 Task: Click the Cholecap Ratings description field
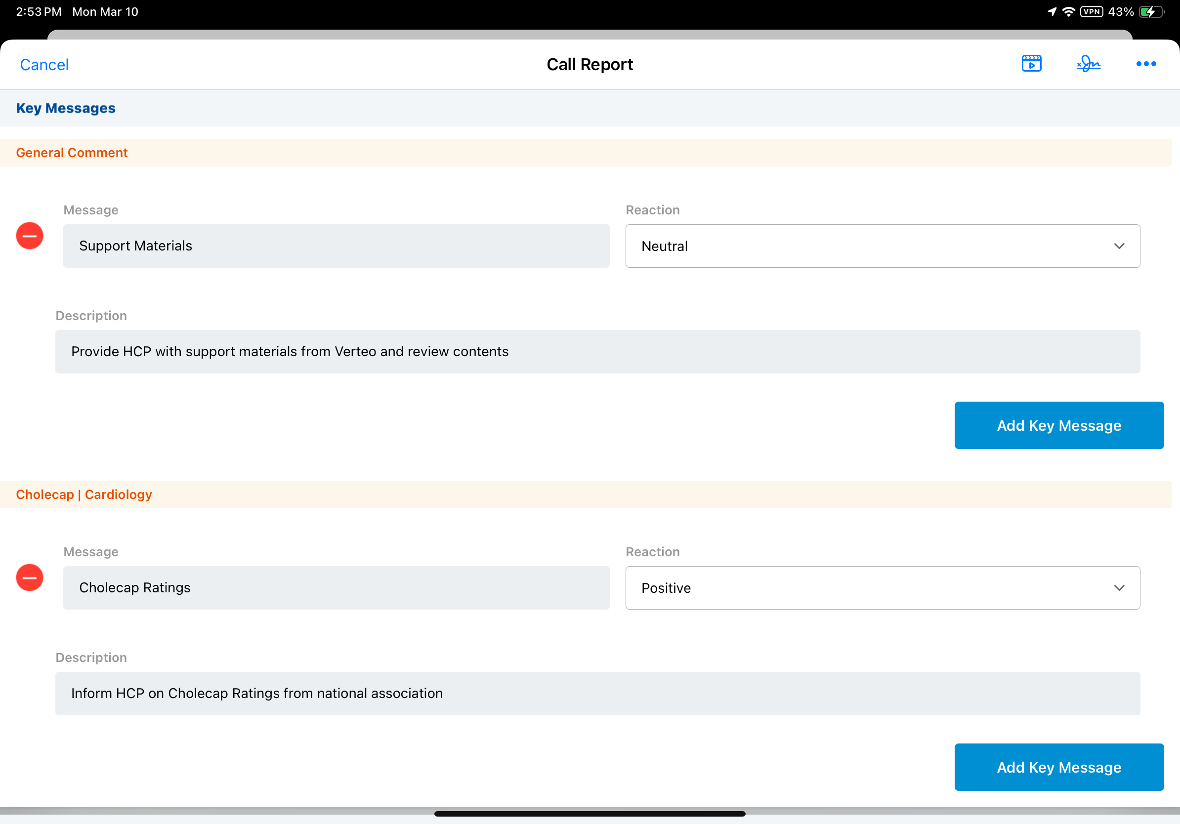tap(597, 694)
